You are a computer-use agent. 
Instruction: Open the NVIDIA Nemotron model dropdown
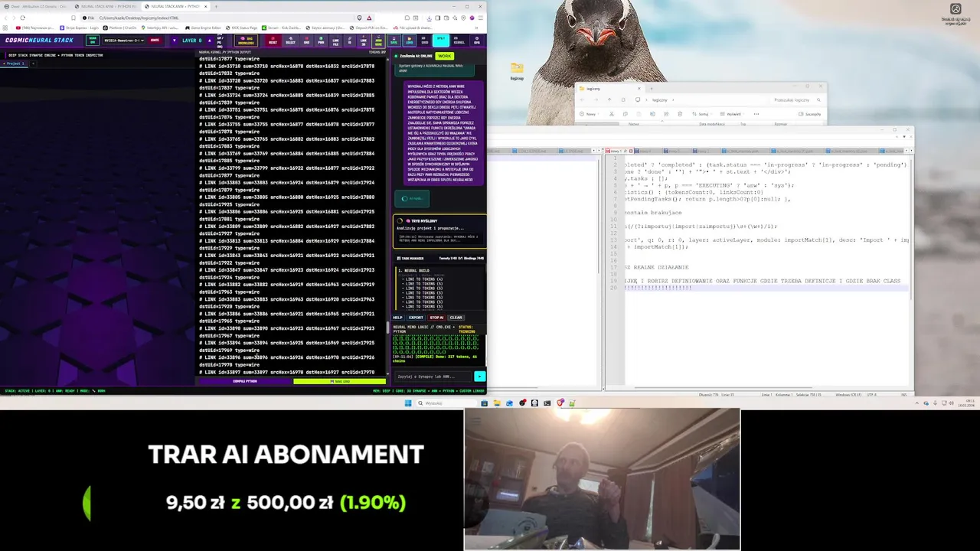[123, 41]
